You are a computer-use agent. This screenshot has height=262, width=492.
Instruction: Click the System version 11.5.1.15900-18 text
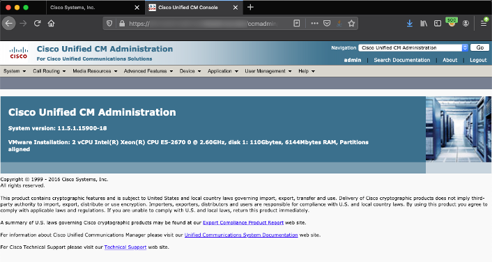(x=57, y=128)
